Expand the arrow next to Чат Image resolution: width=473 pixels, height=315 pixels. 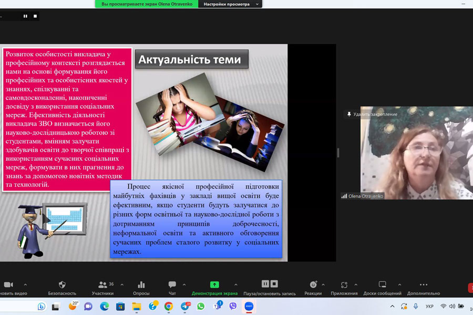coord(184,285)
